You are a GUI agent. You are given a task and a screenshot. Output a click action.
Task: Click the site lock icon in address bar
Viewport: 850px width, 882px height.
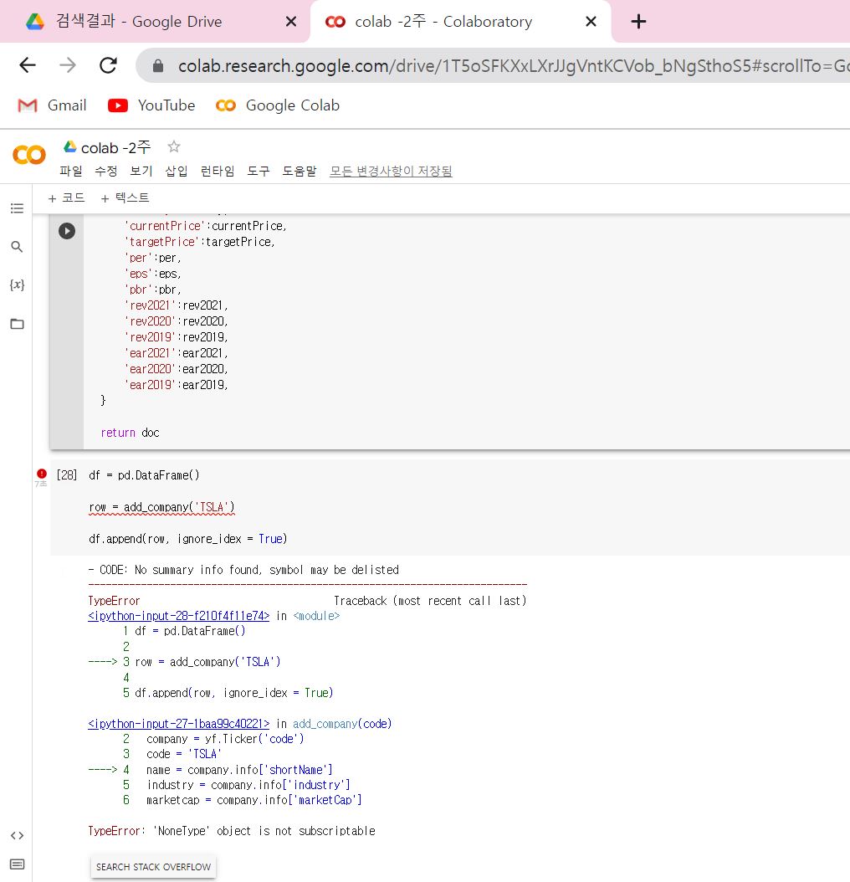[158, 66]
